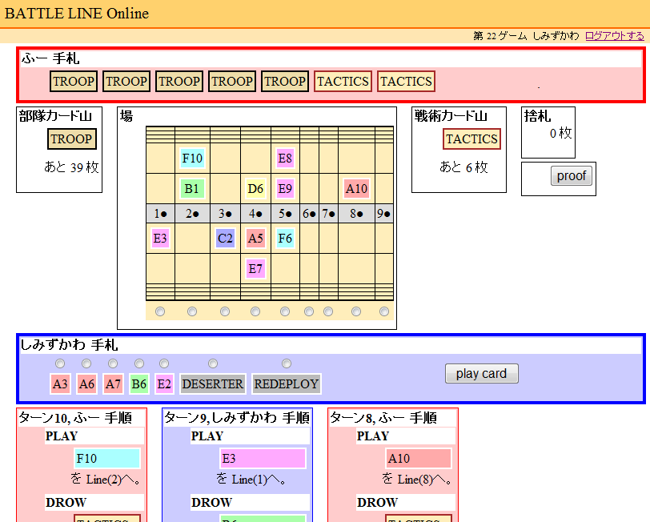
Task: Click the B1 card on the board
Action: pyautogui.click(x=192, y=189)
